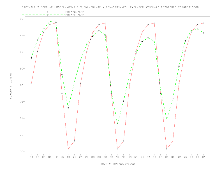
Task: Click the O_MEAN plus marker at hour 21
Action: pos(74,141)
